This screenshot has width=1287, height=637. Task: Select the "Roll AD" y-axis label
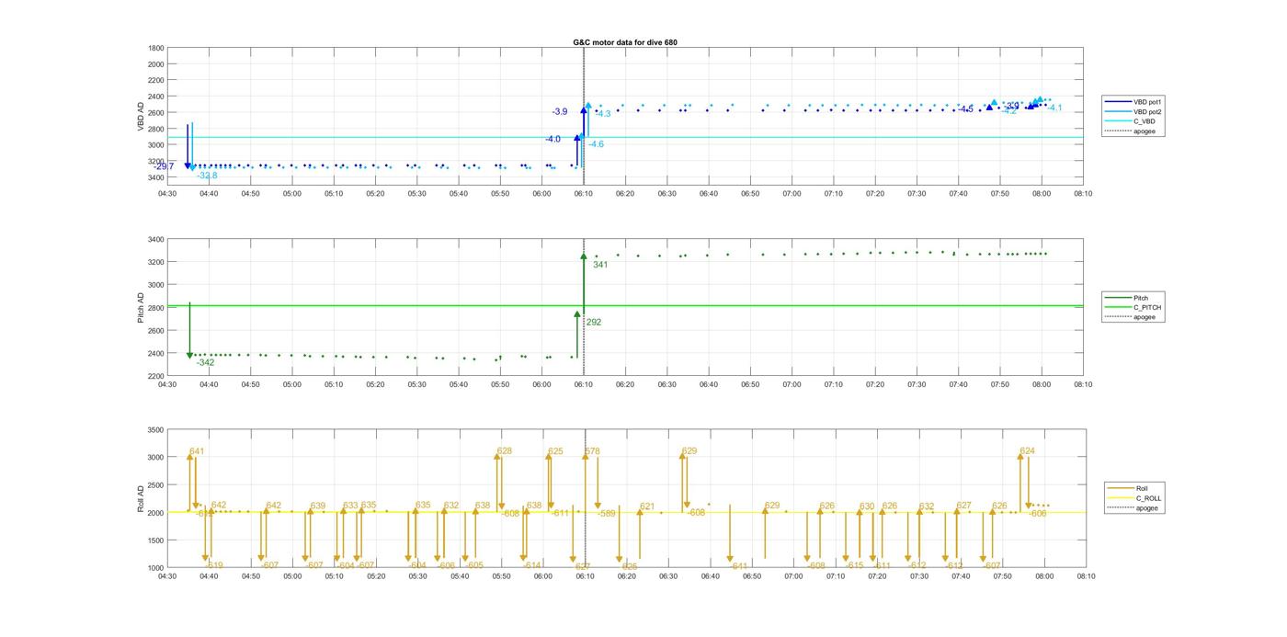click(x=142, y=498)
